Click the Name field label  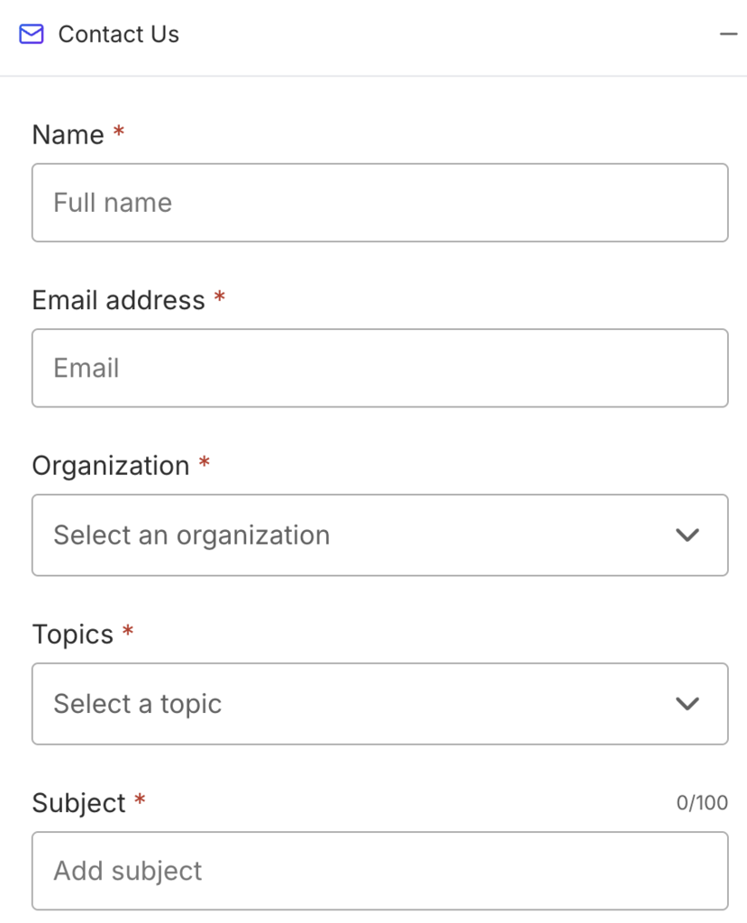tap(68, 135)
